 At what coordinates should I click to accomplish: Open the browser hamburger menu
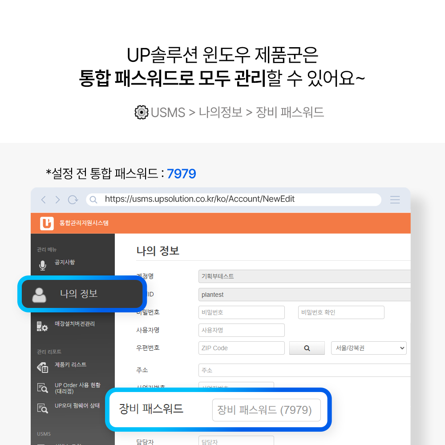[x=395, y=200]
